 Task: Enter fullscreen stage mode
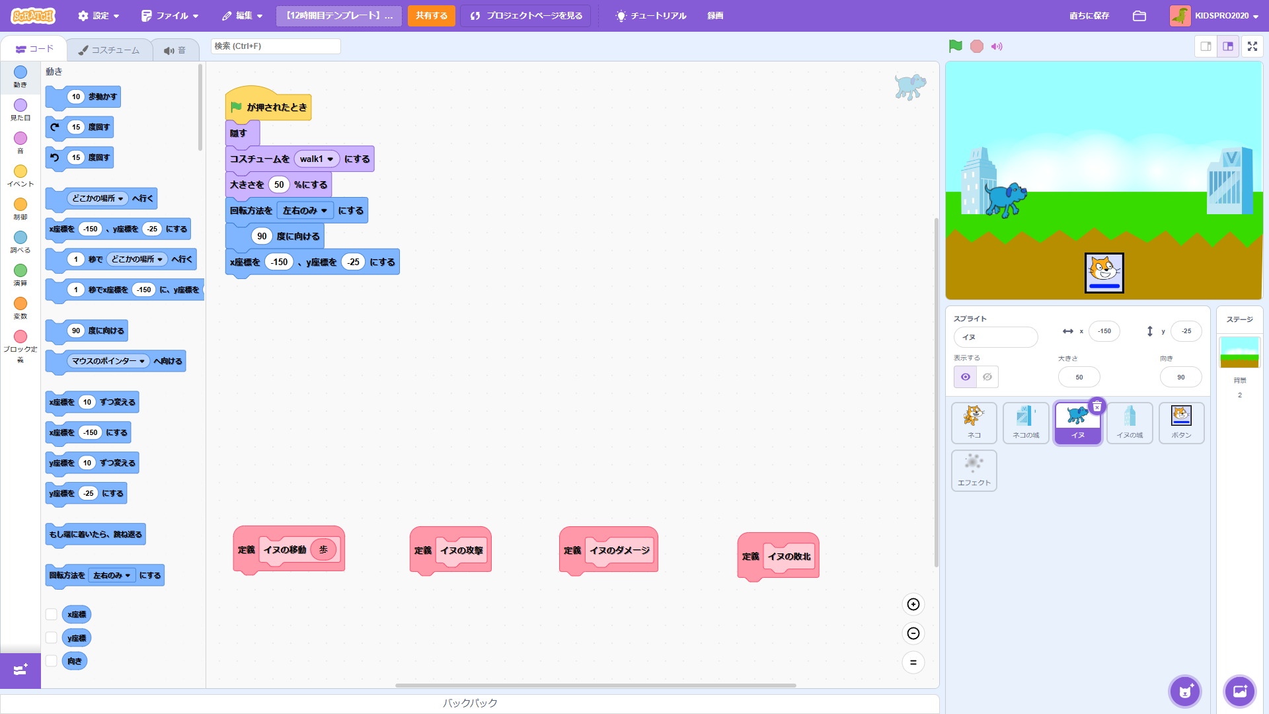(x=1252, y=46)
